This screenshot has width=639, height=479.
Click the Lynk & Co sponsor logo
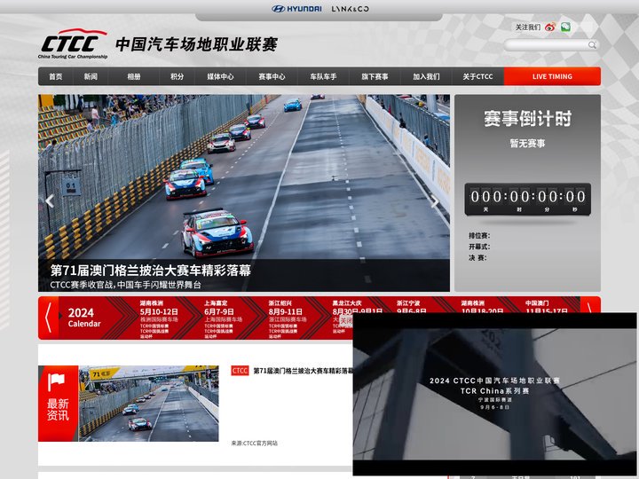coord(350,9)
